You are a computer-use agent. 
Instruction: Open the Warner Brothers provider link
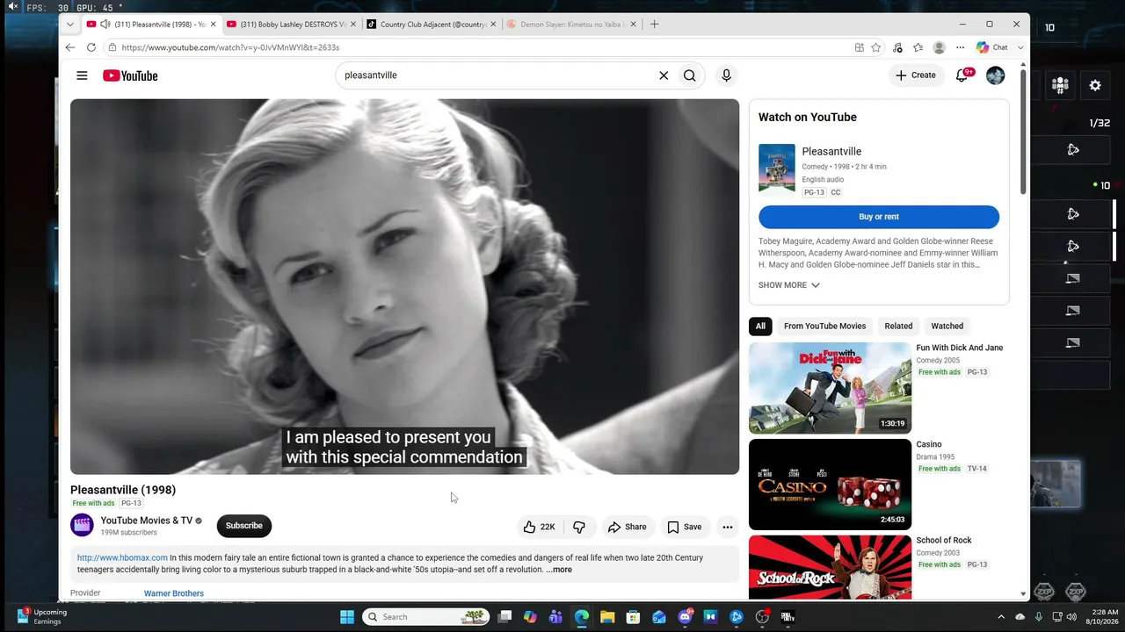pyautogui.click(x=174, y=593)
